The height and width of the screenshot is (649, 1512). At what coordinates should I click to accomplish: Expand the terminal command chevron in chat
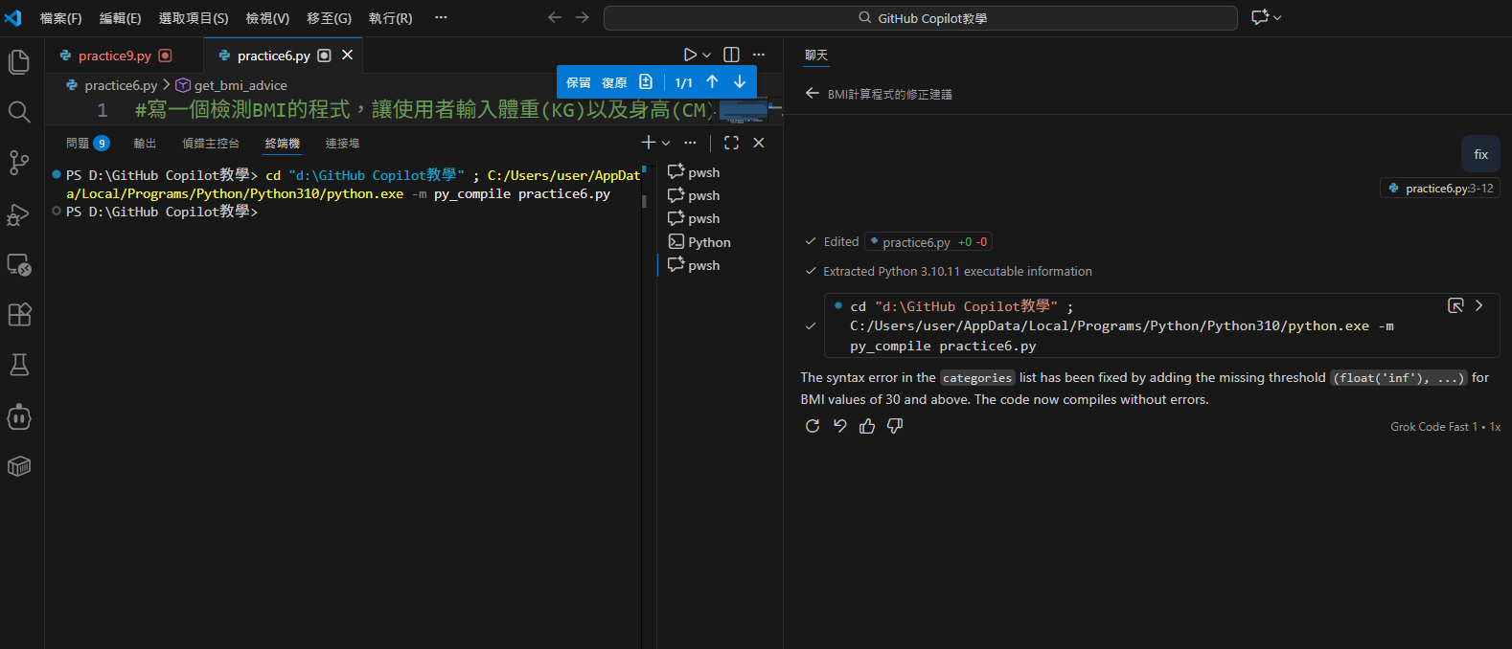(x=1478, y=305)
